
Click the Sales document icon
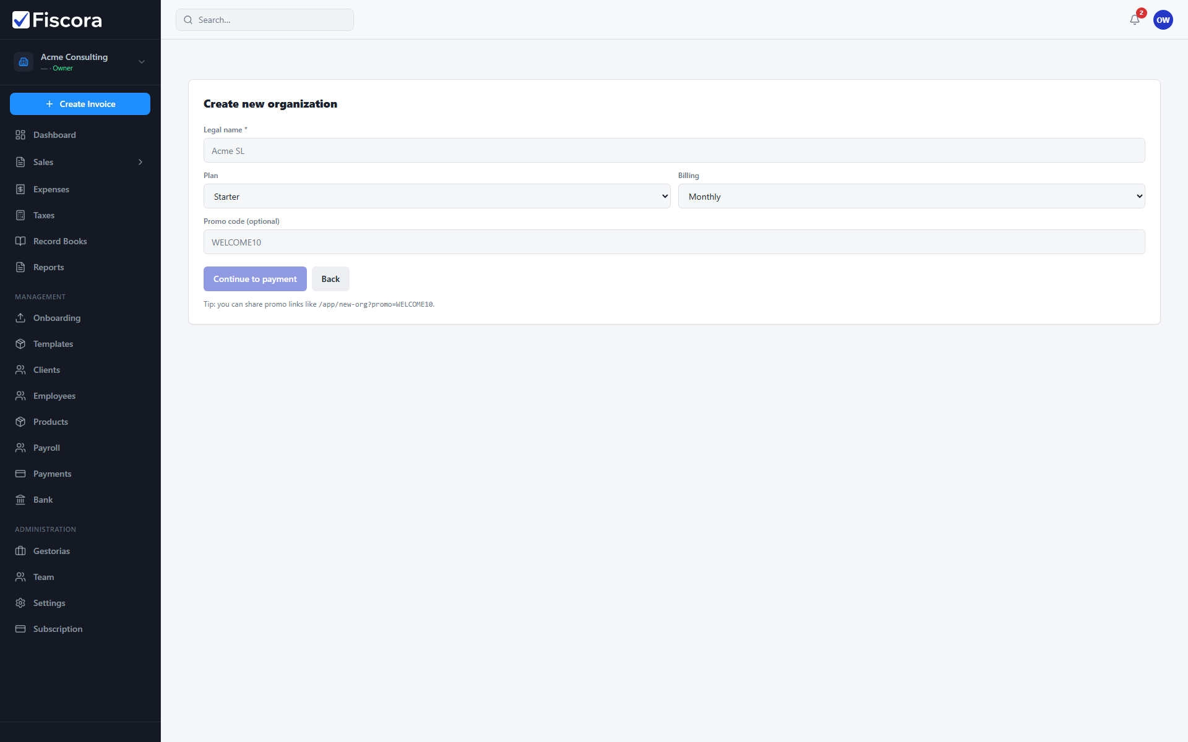20,162
